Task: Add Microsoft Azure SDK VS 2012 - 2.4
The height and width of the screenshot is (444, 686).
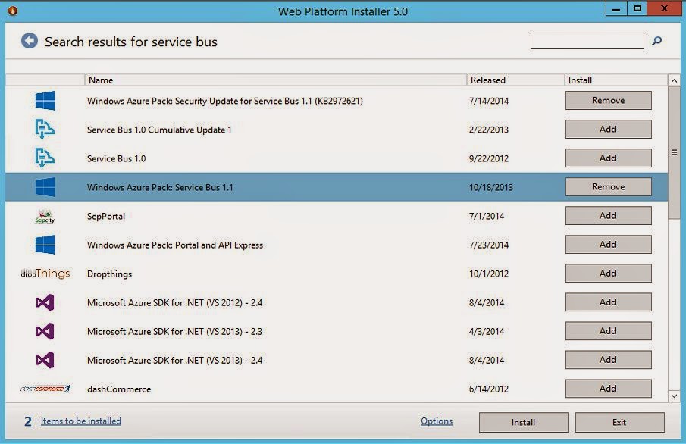Action: point(608,302)
